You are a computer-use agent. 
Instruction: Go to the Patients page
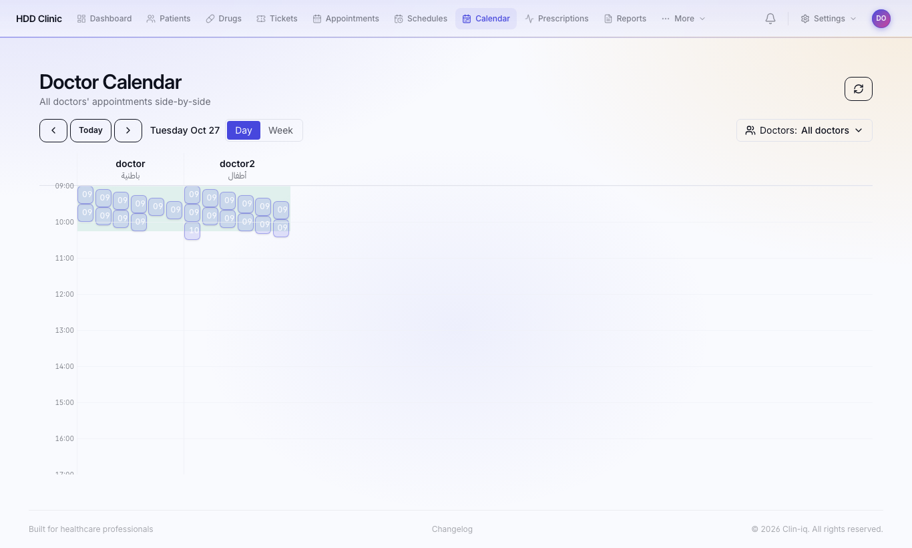coord(168,19)
